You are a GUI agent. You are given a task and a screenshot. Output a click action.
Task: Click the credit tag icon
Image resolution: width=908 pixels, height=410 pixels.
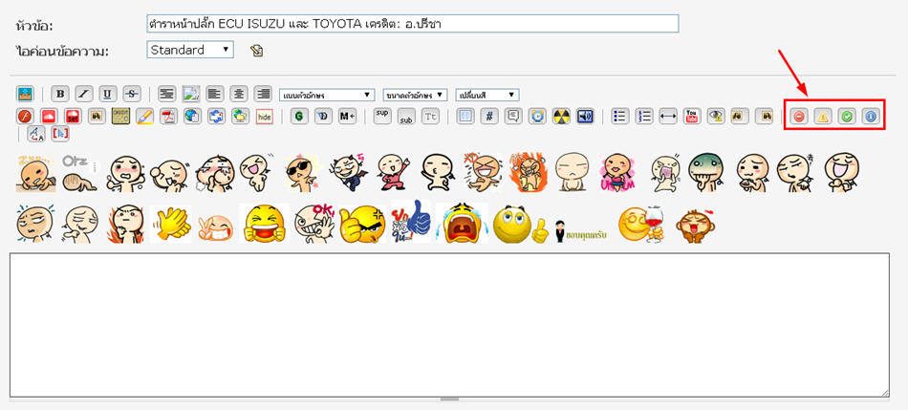pos(120,117)
